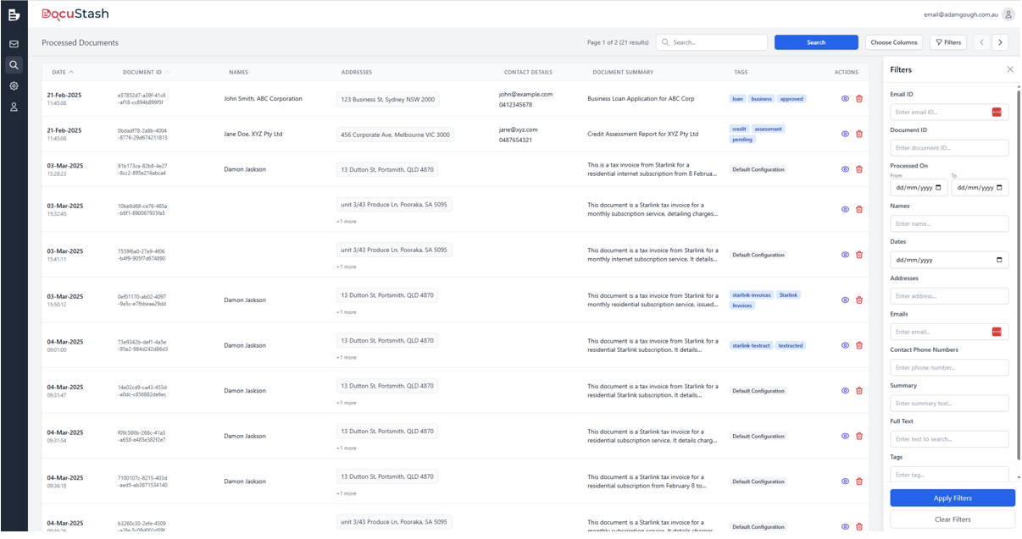Open the settings gear sidebar icon
This screenshot has width=1022, height=539.
click(x=14, y=86)
